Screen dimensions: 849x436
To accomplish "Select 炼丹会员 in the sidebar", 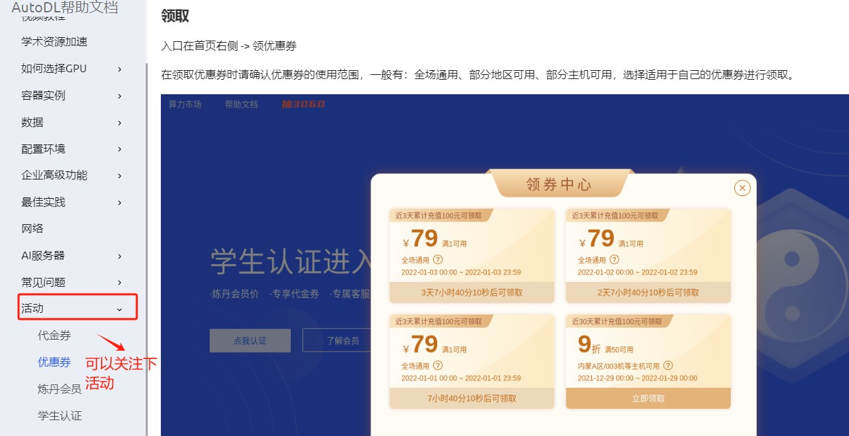I will [x=59, y=389].
